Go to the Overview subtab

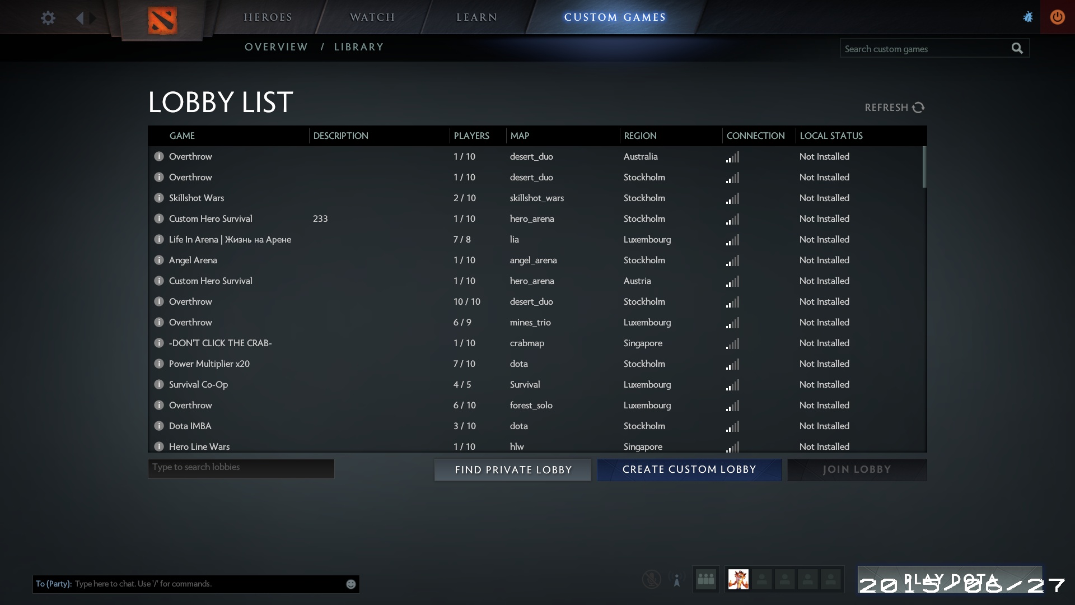tap(276, 47)
